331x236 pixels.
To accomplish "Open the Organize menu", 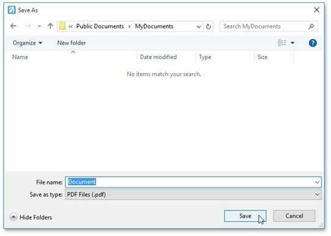I will pos(28,43).
